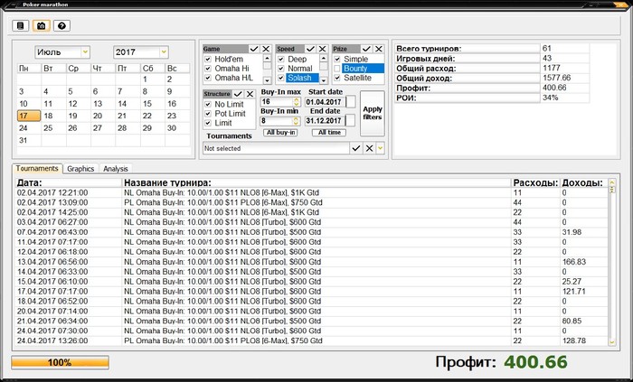633x382 pixels.
Task: Enable the Bounty prize checkbox
Action: pyautogui.click(x=337, y=69)
